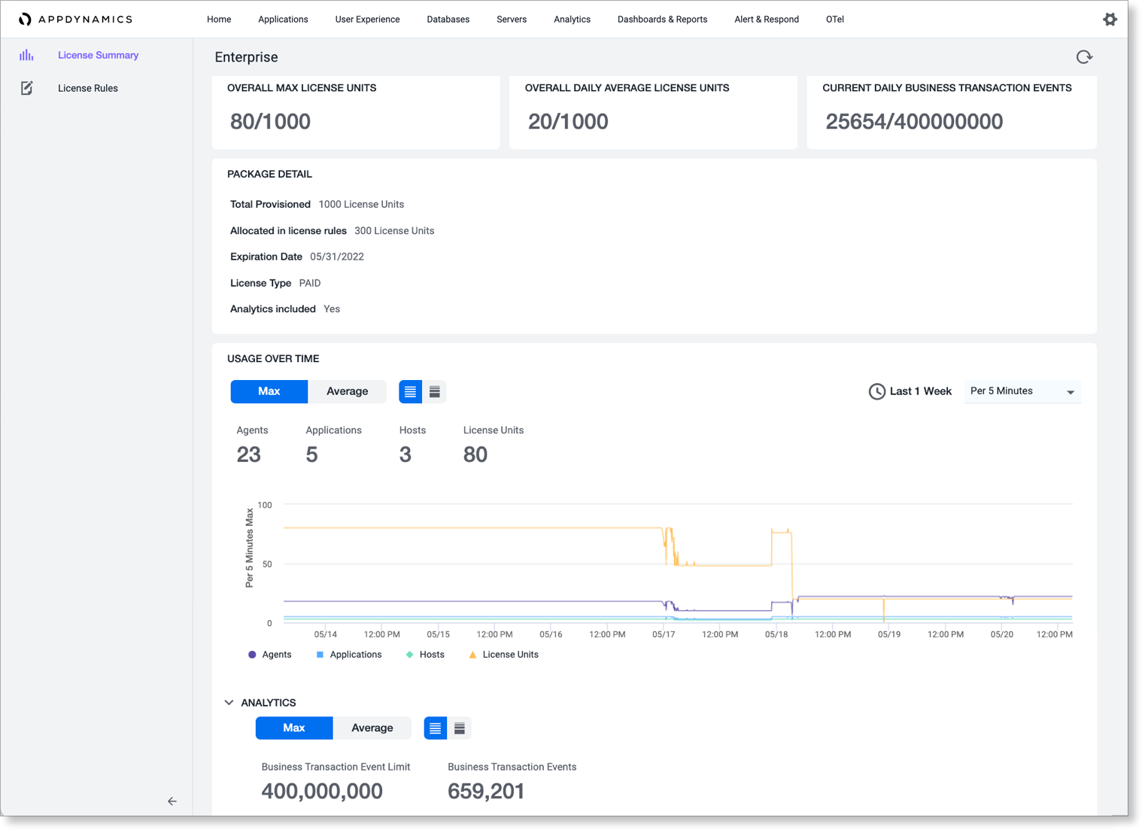Toggle the Applications legend series
Image resolution: width=1142 pixels, height=830 pixels.
tap(349, 655)
